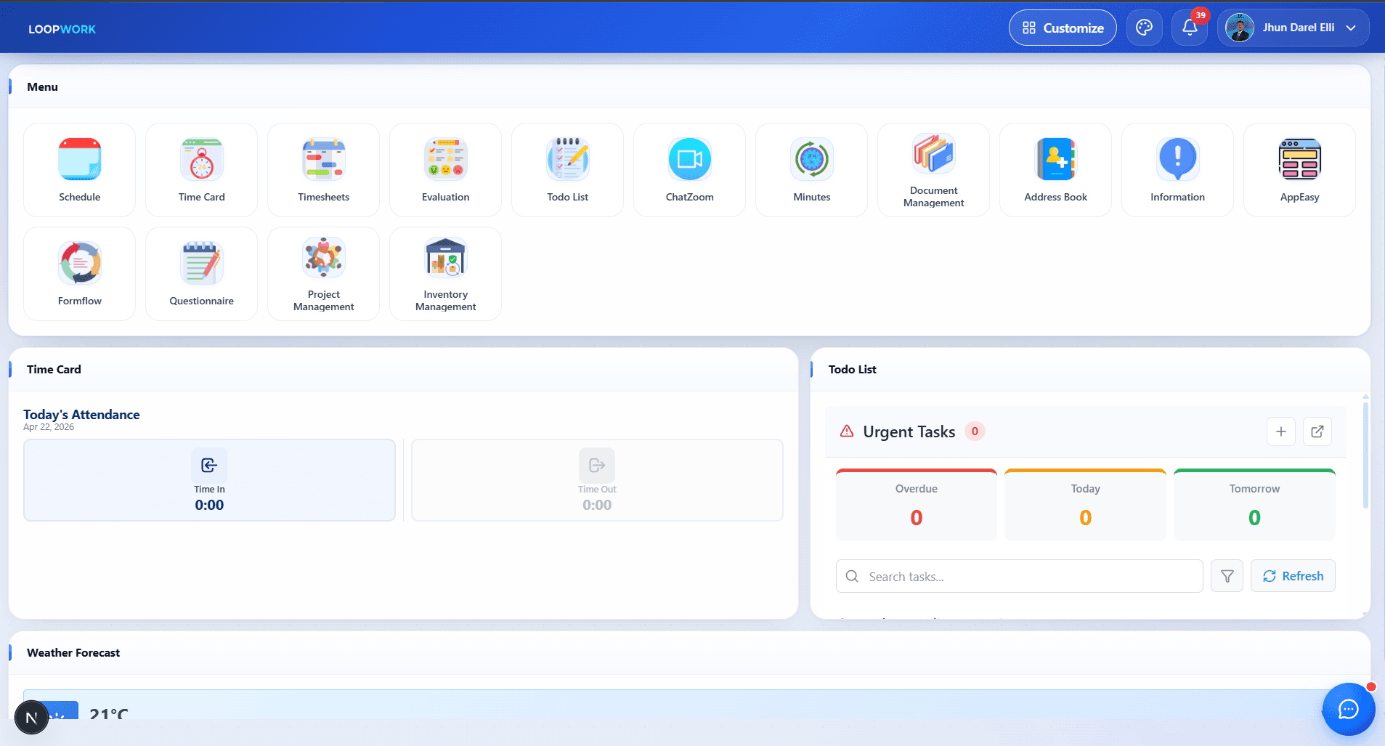Select the Overdue tasks card
The height and width of the screenshot is (746, 1385).
(916, 504)
